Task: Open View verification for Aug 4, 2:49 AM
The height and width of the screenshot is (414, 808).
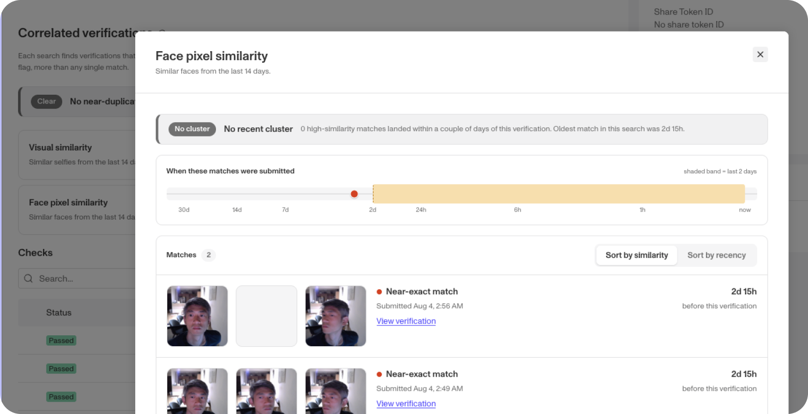Action: point(406,404)
